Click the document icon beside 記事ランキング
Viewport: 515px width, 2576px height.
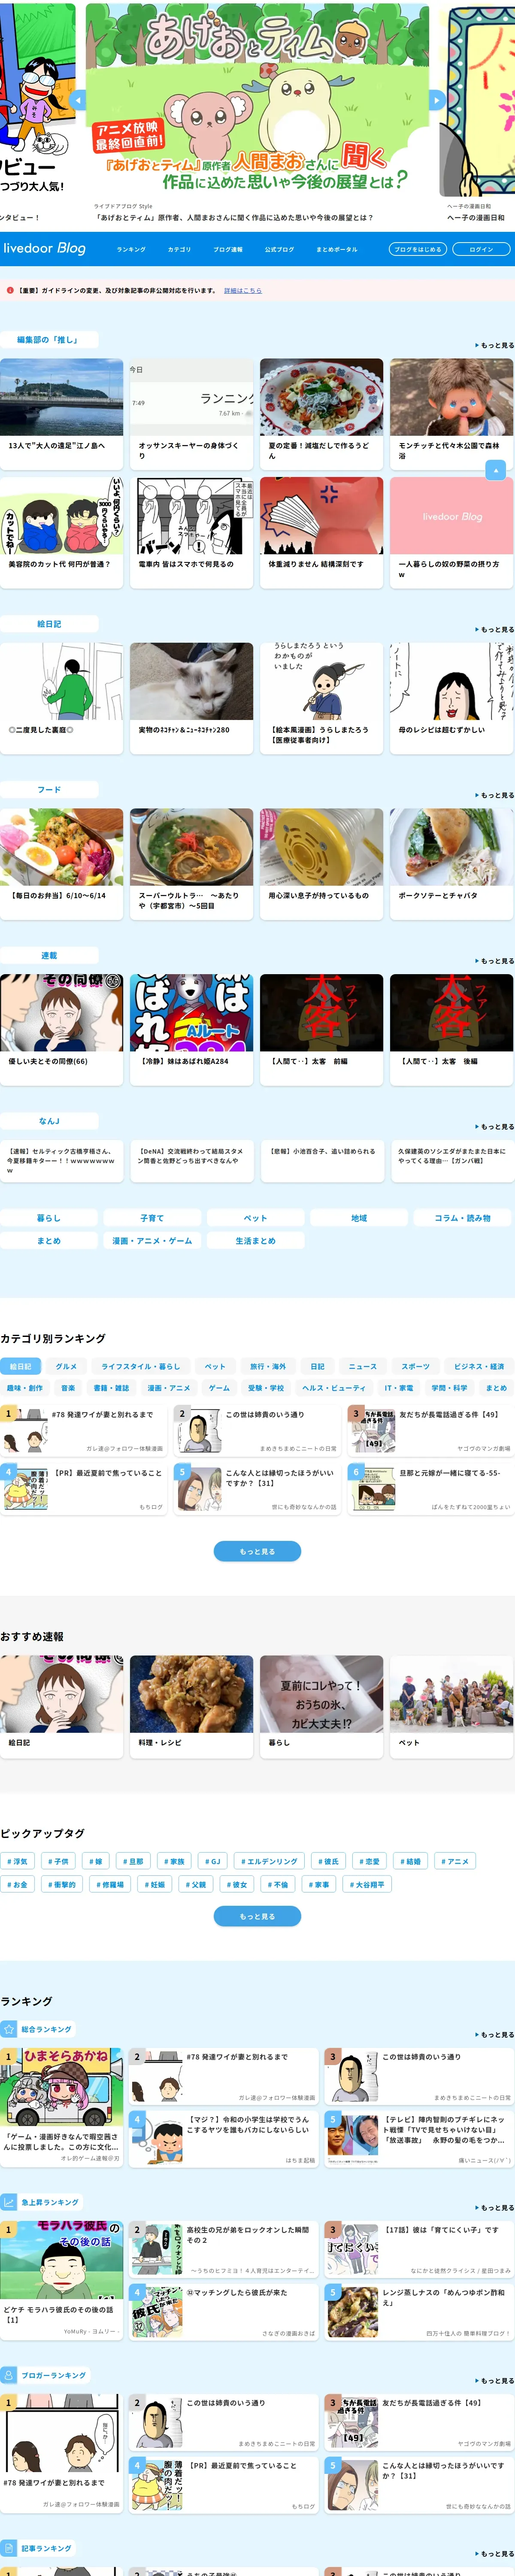pos(9,2548)
